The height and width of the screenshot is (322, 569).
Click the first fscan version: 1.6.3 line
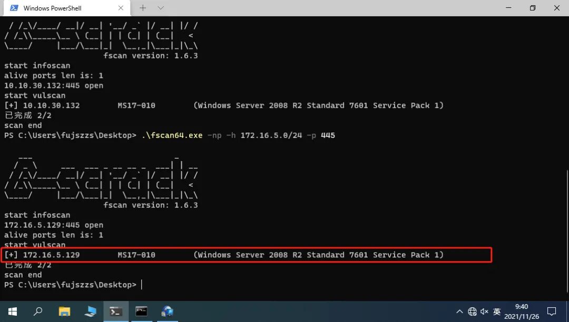[151, 56]
